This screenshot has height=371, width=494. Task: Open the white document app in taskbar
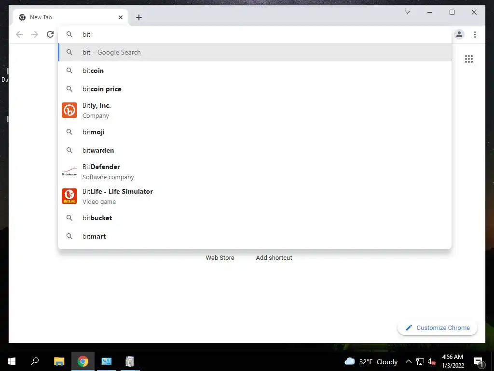(130, 361)
